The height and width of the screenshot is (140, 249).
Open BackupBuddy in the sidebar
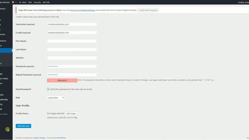pyautogui.click(x=4, y=100)
